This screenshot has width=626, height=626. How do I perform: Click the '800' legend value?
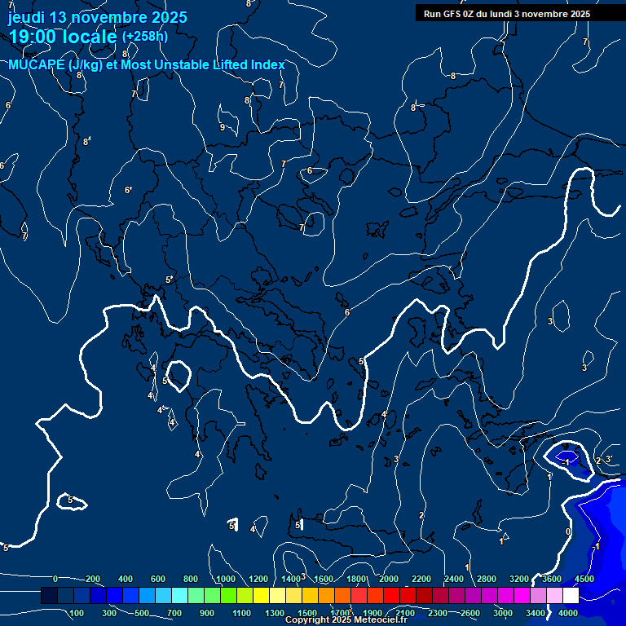click(x=191, y=579)
